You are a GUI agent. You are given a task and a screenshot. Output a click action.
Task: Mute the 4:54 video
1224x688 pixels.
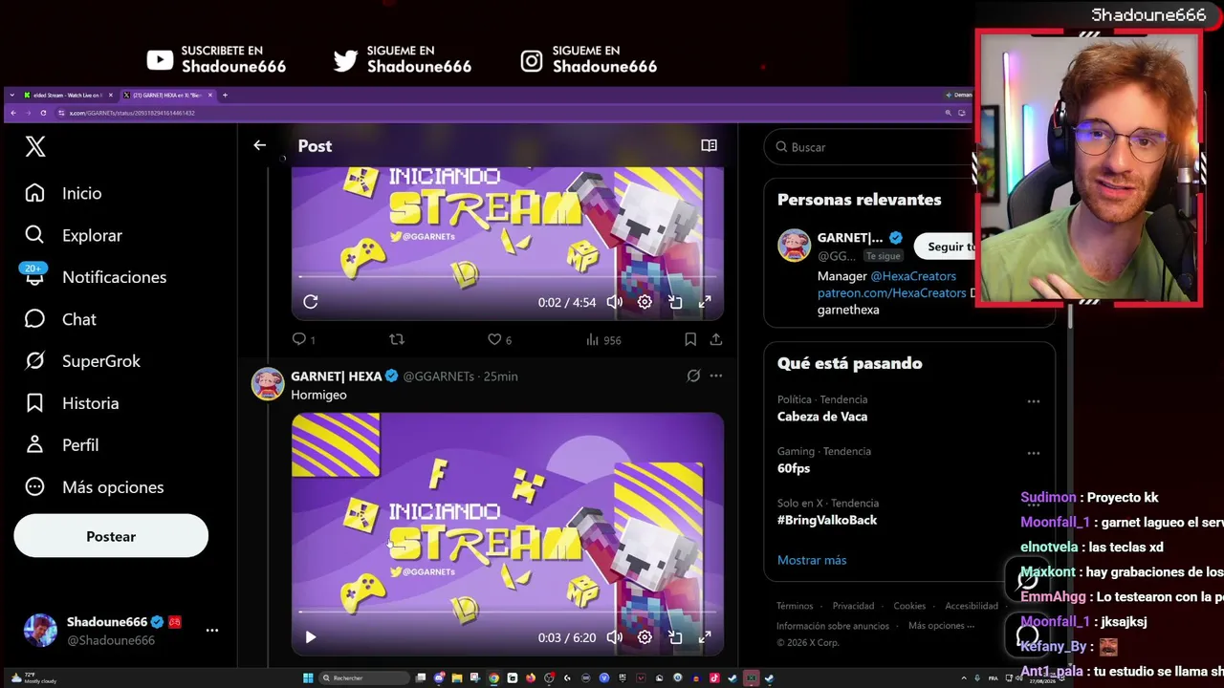(x=615, y=302)
